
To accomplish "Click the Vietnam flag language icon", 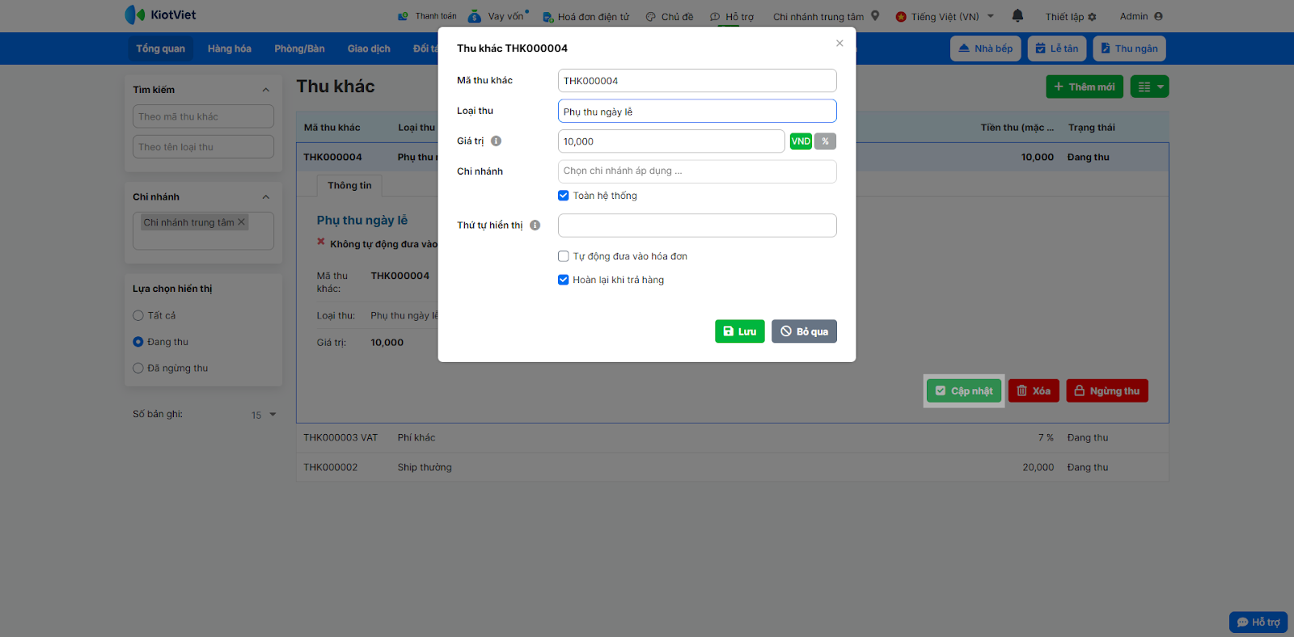I will point(901,17).
